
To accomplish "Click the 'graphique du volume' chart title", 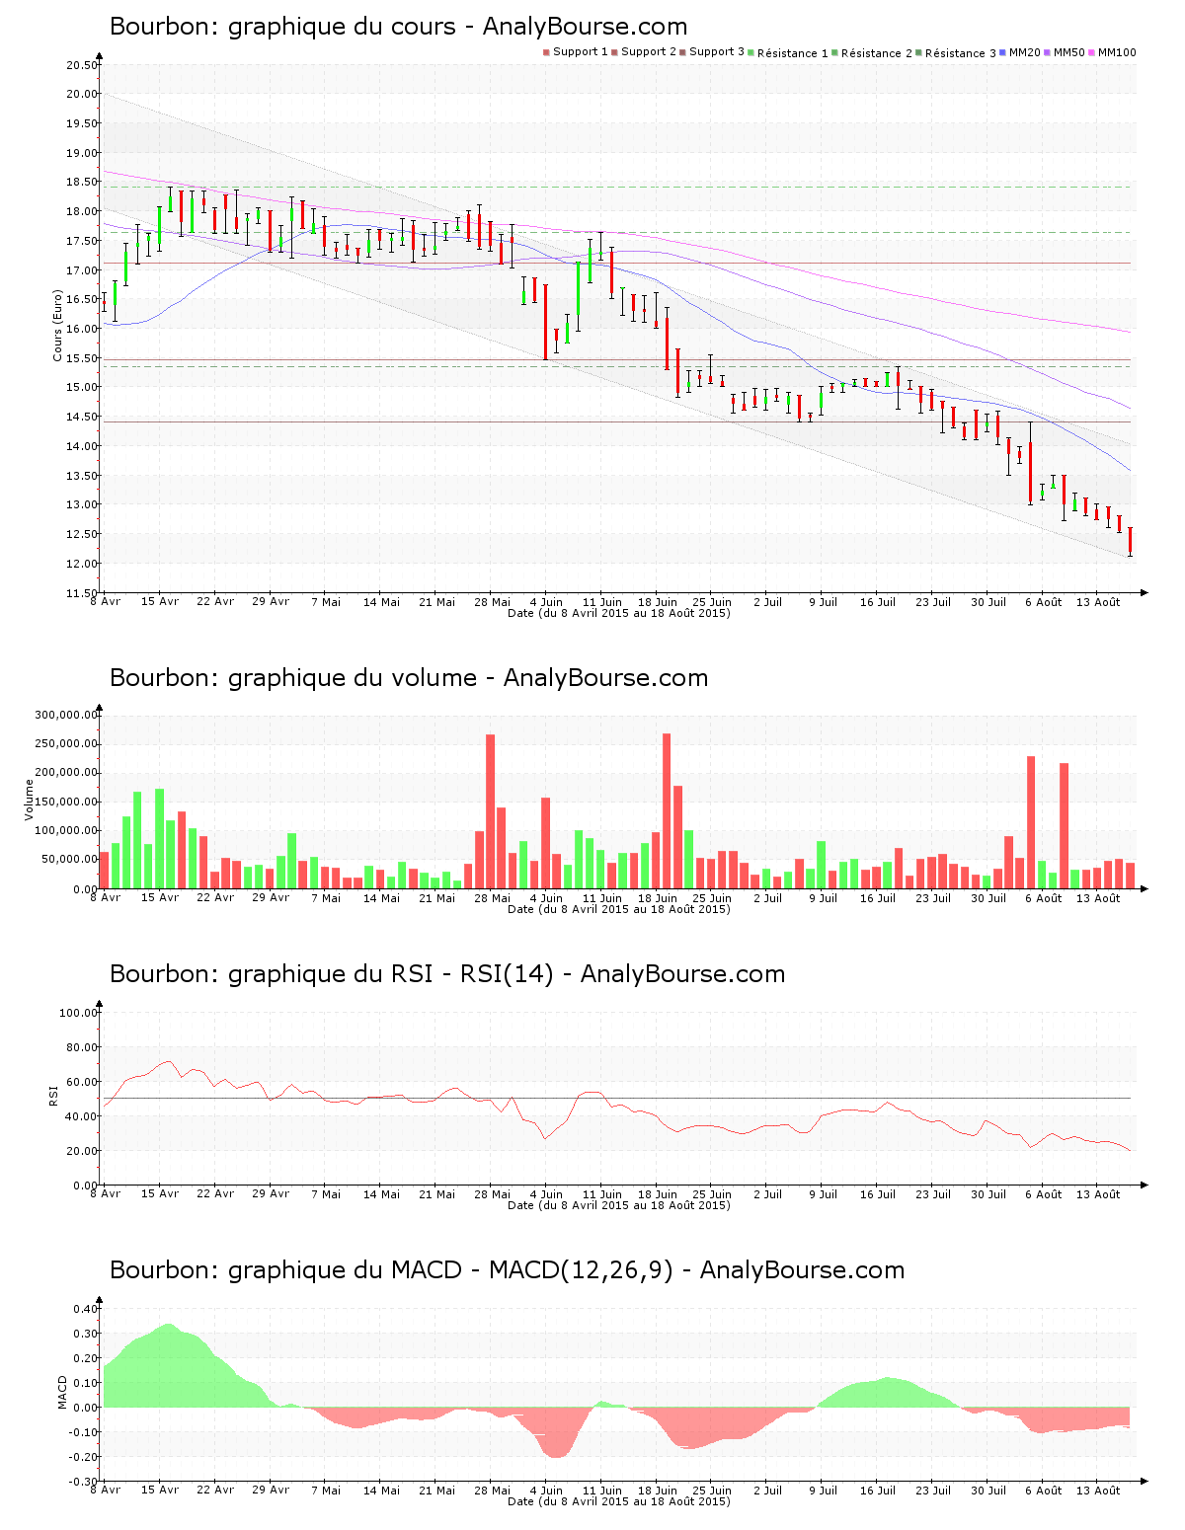I will pos(409,678).
